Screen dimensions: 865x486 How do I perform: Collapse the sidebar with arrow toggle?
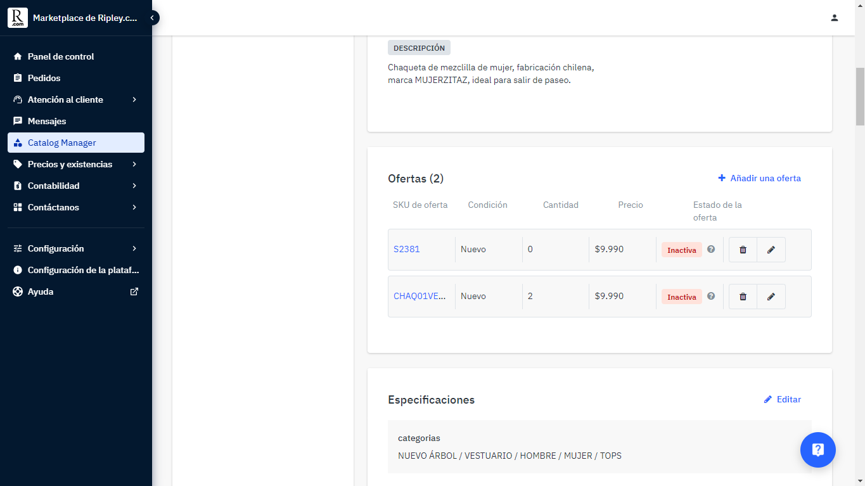pyautogui.click(x=152, y=18)
